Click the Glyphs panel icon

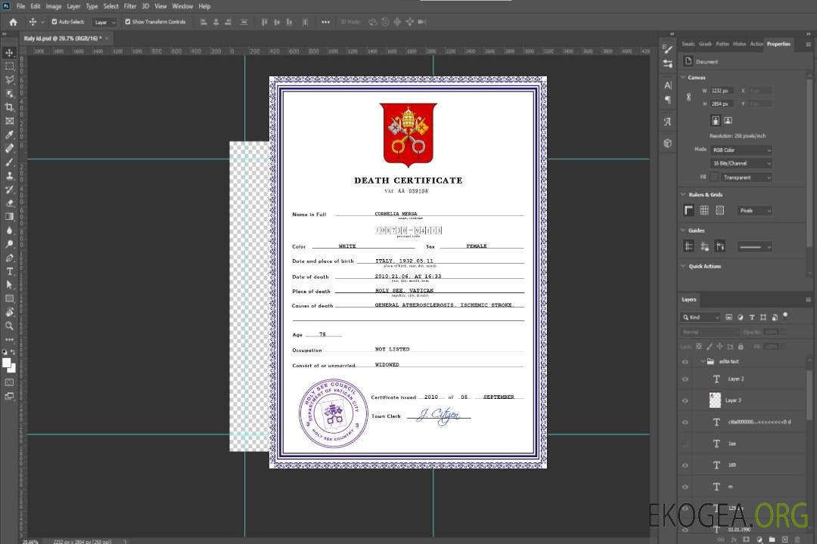[x=668, y=122]
